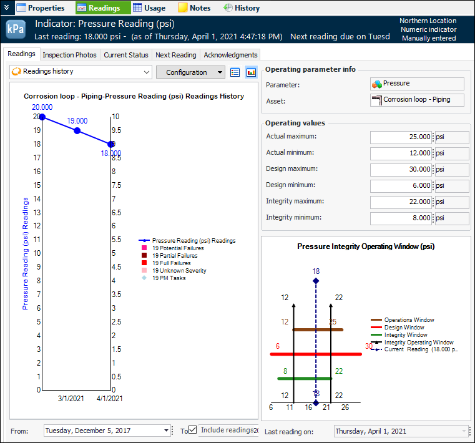The height and width of the screenshot is (443, 475).
Task: Click the kPa indicator icon
Action: coord(15,29)
